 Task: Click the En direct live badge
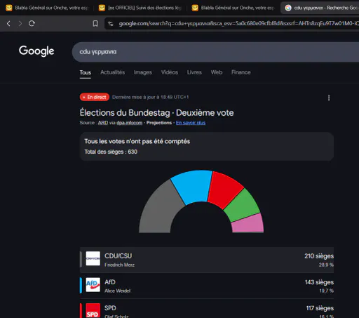(95, 97)
